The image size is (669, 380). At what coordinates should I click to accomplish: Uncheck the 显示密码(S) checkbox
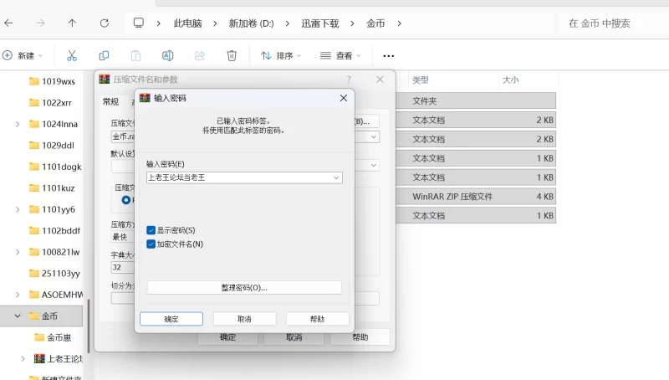pyautogui.click(x=151, y=230)
